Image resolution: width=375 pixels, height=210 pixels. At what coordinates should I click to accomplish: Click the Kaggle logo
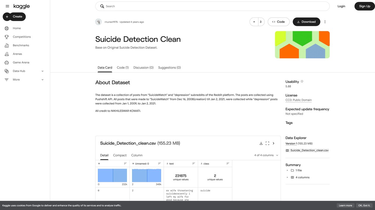[21, 6]
